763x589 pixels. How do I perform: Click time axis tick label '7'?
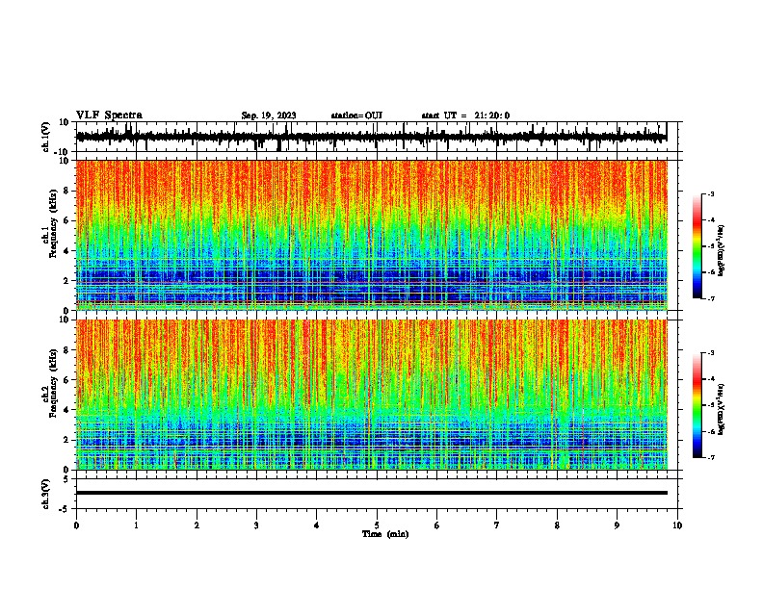497,525
